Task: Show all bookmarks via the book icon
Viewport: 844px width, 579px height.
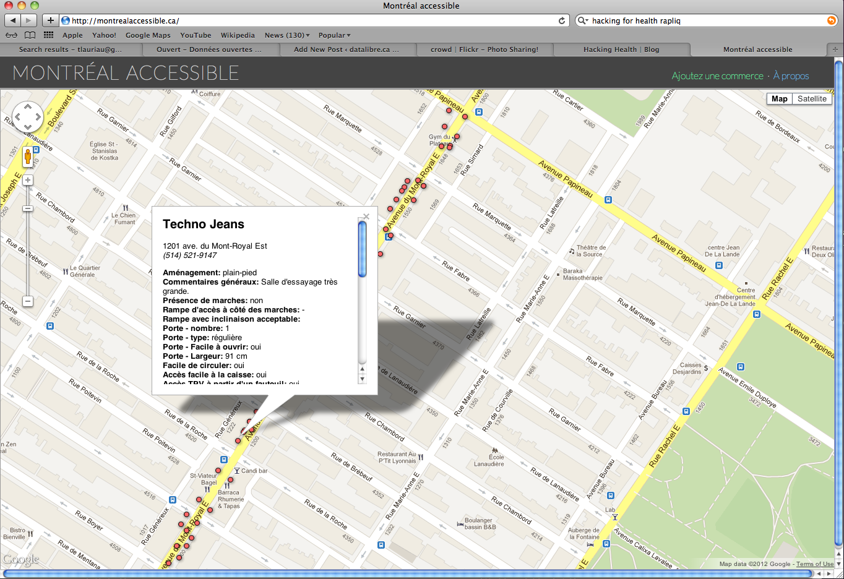Action: click(x=30, y=35)
